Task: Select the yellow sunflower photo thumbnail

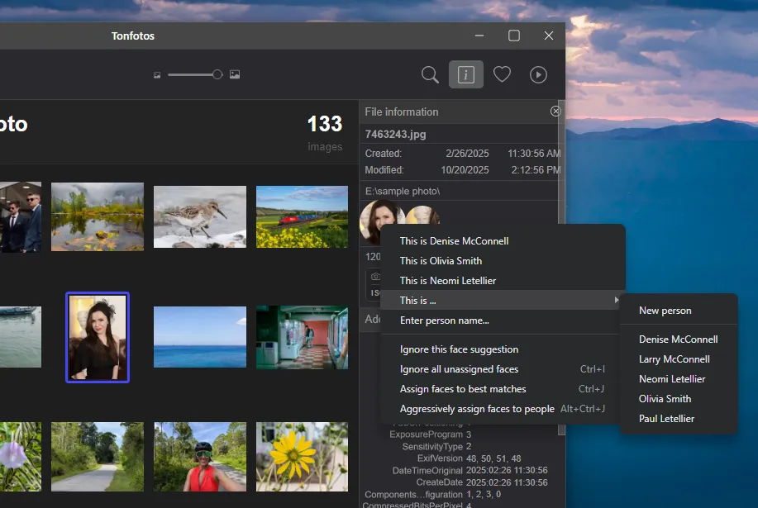Action: pos(303,456)
